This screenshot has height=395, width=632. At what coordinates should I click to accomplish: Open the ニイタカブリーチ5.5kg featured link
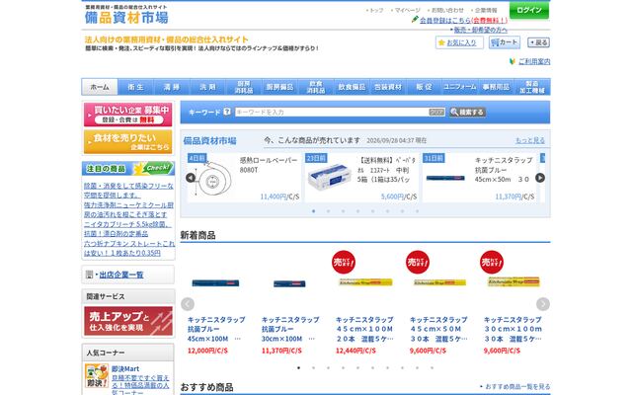click(x=127, y=228)
